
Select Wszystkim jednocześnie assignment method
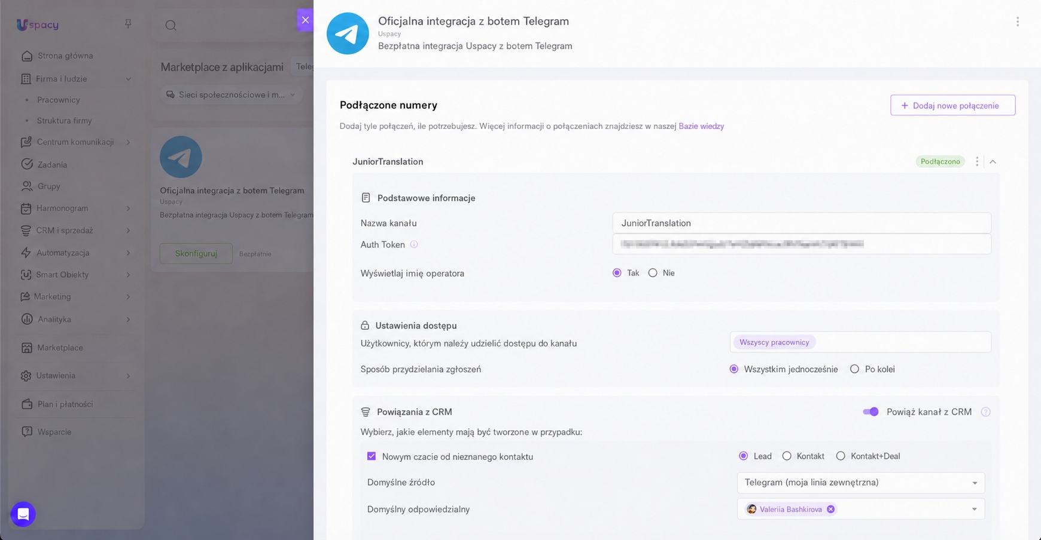[734, 369]
